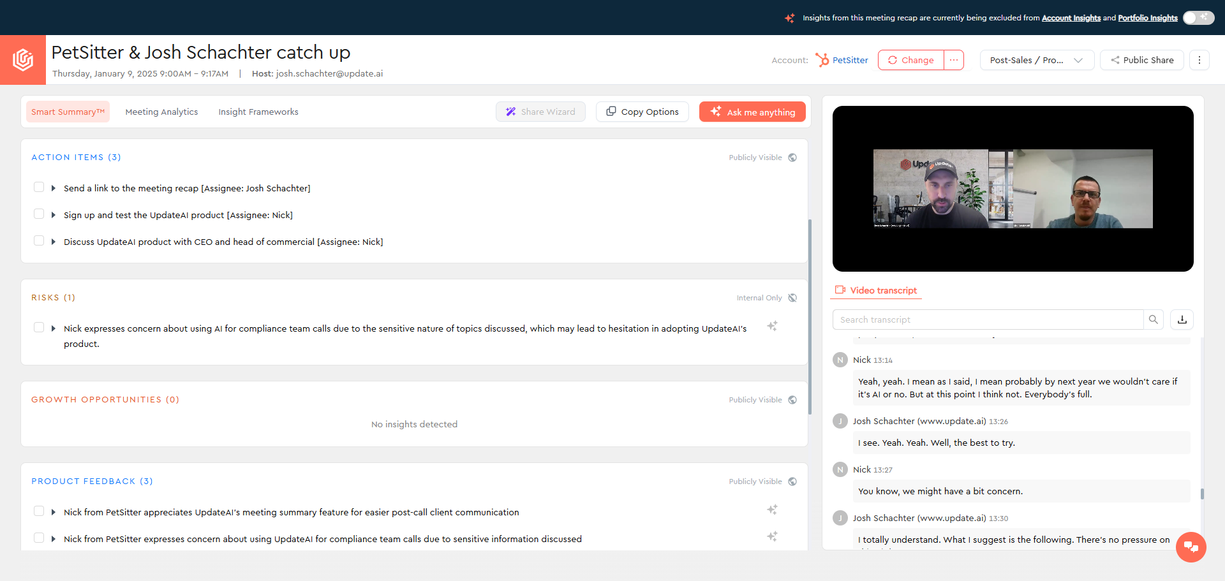
Task: Open the Portfolio Insights link
Action: click(1148, 18)
